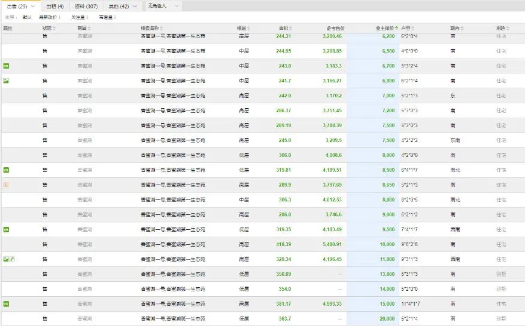Click the VR icon on the 9,500 row

[6, 229]
